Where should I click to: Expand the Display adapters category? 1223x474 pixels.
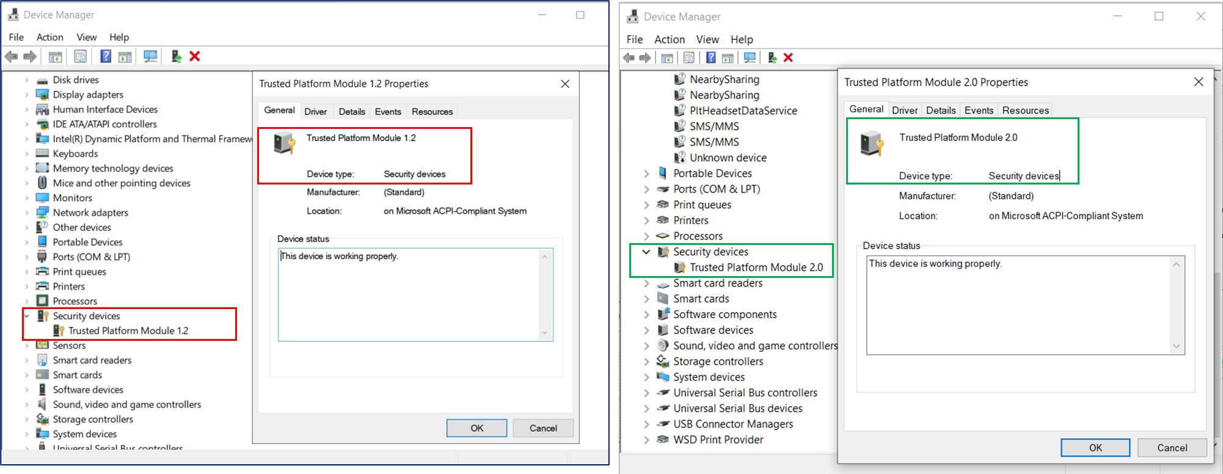26,95
